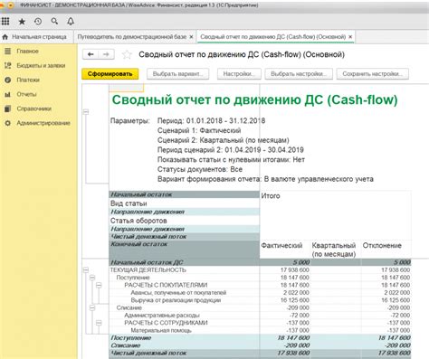Open Настройки button

[x=239, y=74]
